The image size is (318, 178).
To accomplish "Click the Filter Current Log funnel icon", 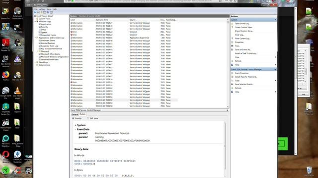I will 232,39.
